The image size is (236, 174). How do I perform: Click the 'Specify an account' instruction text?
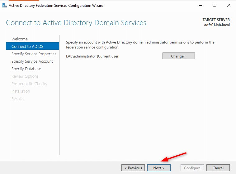140,45
